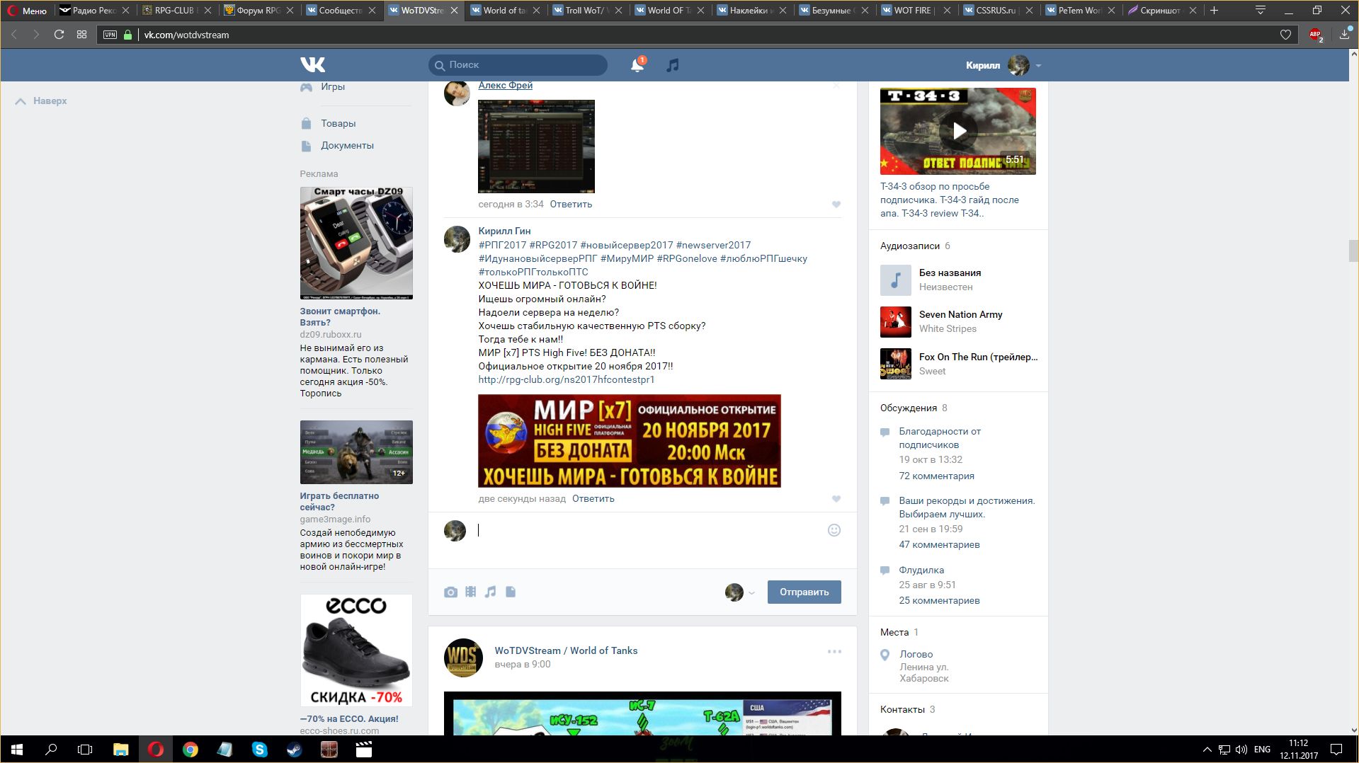This screenshot has width=1359, height=763.
Task: Click the address bar URL vk.com/wotdvstream
Action: [186, 35]
